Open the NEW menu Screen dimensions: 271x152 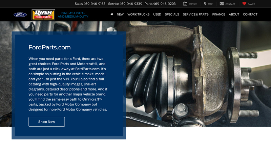coord(120,15)
